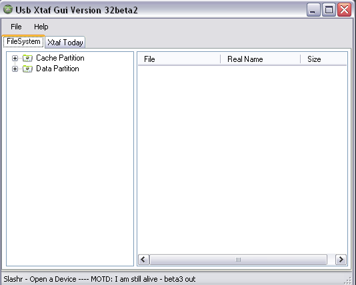Click the right scroll arrow of file list

pos(341,260)
